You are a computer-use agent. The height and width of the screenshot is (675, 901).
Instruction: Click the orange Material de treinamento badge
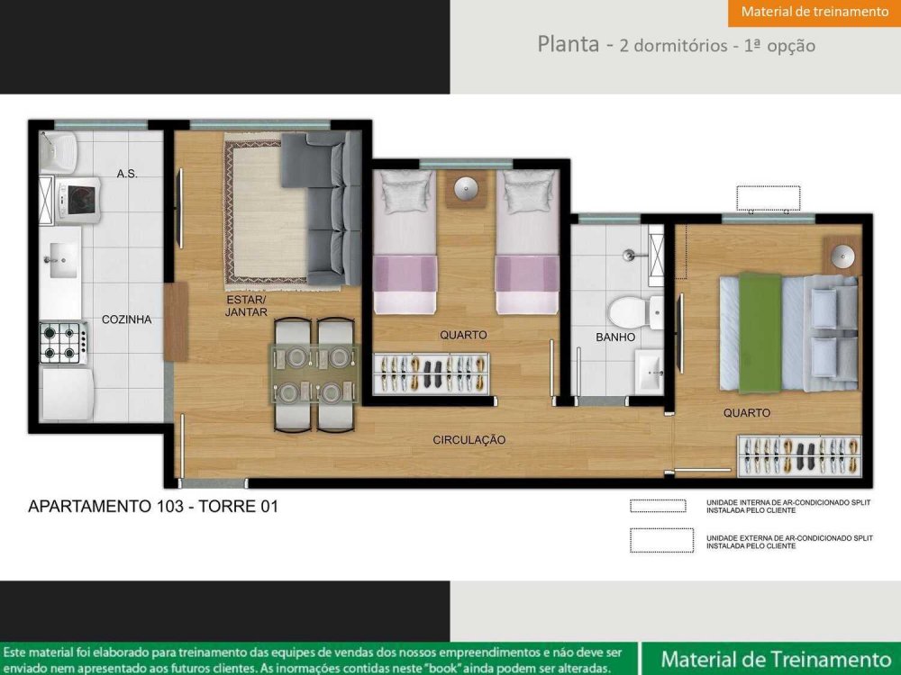coord(814,13)
